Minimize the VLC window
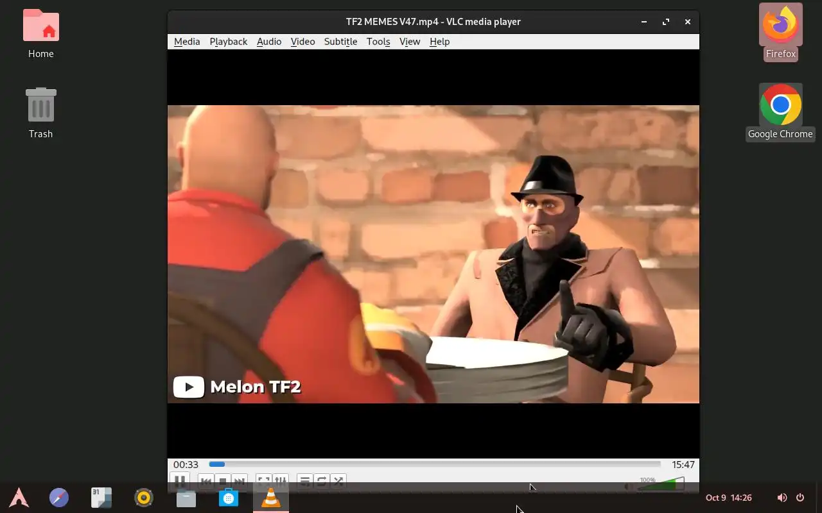This screenshot has width=822, height=513. coord(644,22)
